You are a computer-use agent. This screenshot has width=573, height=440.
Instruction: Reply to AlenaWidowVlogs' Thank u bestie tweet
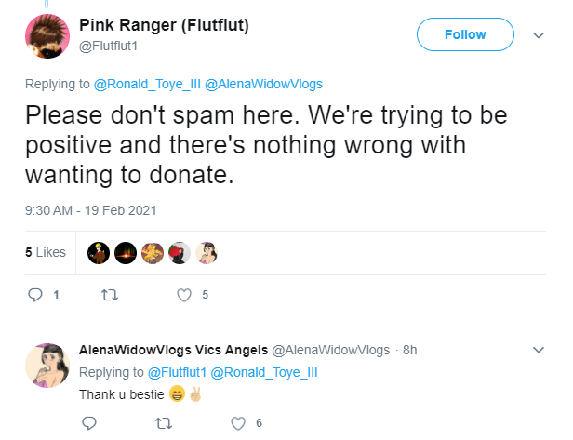point(89,423)
